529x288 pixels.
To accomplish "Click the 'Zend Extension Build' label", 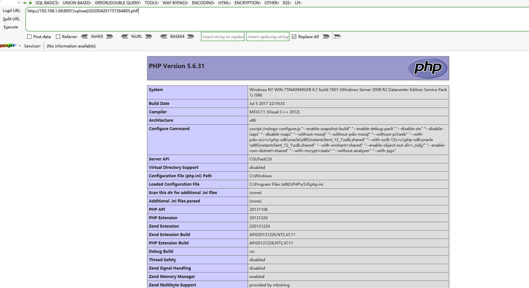I will pos(169,235).
